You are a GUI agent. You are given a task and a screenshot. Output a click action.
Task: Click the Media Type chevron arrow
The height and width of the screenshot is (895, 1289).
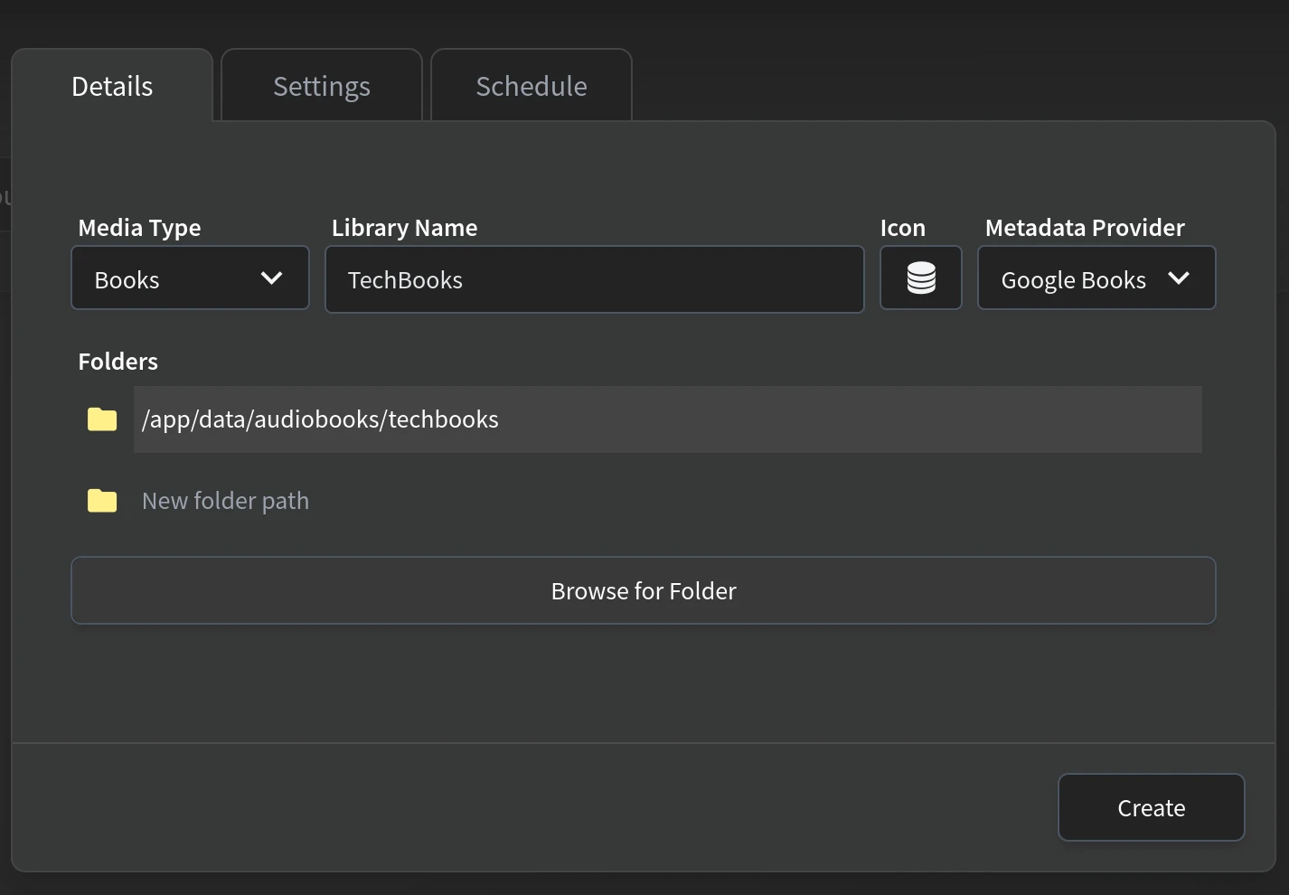point(270,278)
